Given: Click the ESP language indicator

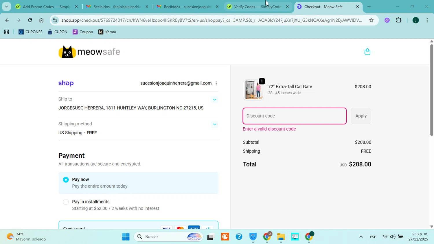Looking at the screenshot, I should pyautogui.click(x=373, y=237).
